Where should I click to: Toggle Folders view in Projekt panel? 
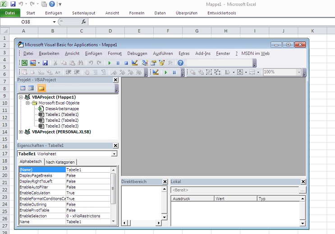41,88
